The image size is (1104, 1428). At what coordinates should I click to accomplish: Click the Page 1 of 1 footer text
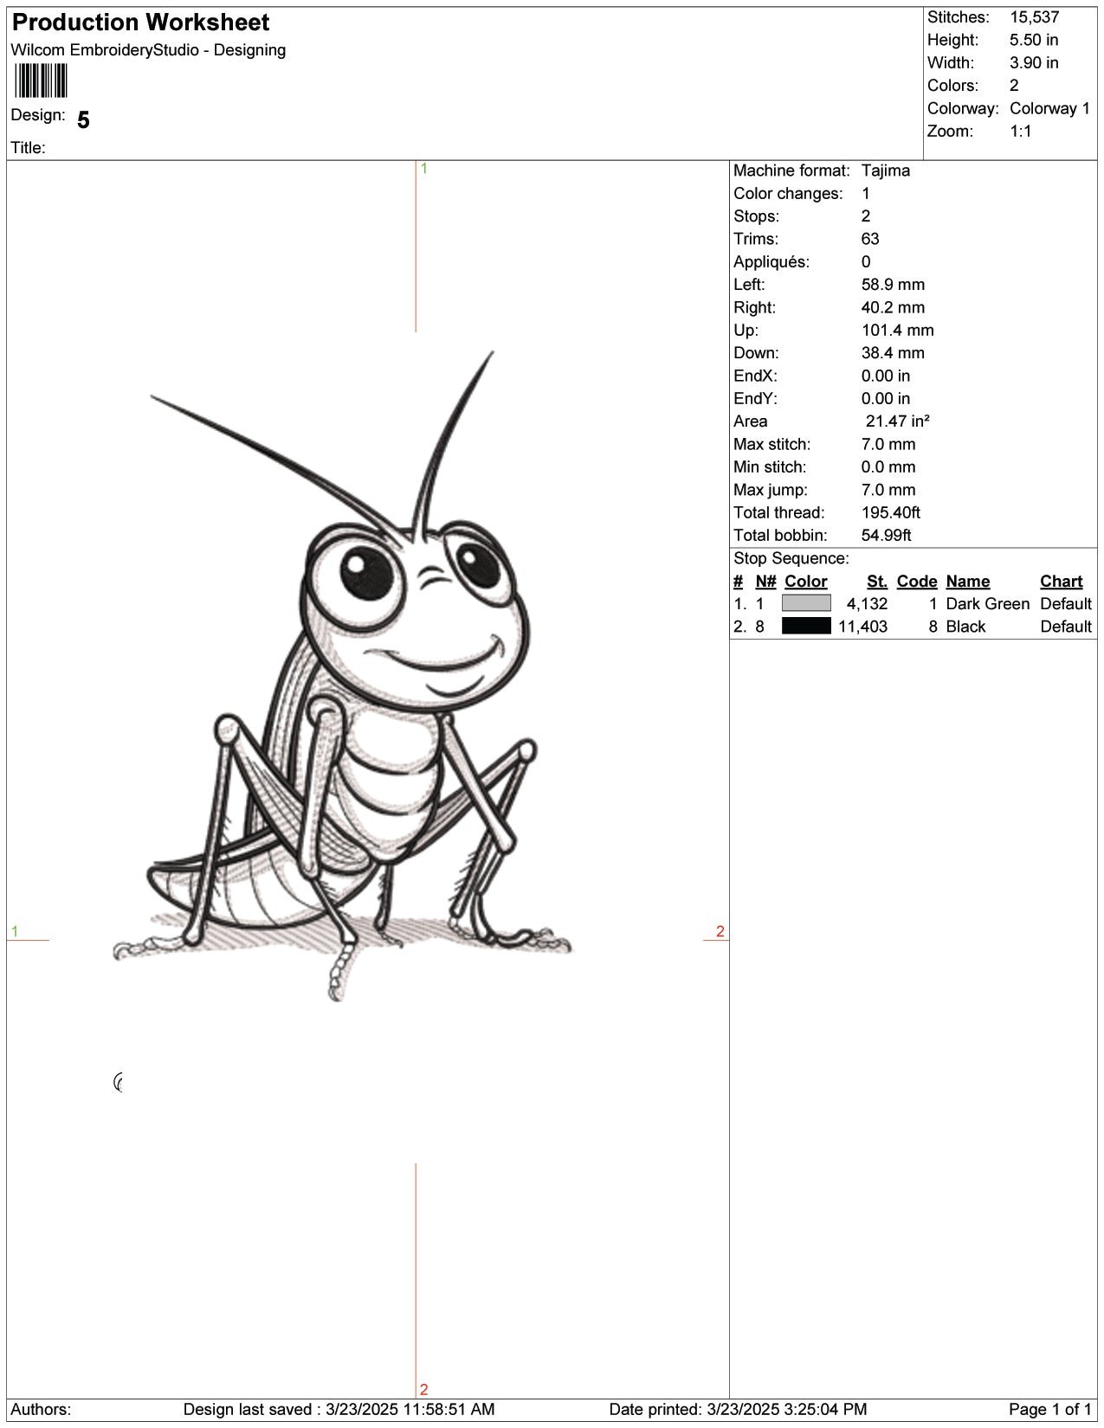coord(1049,1410)
